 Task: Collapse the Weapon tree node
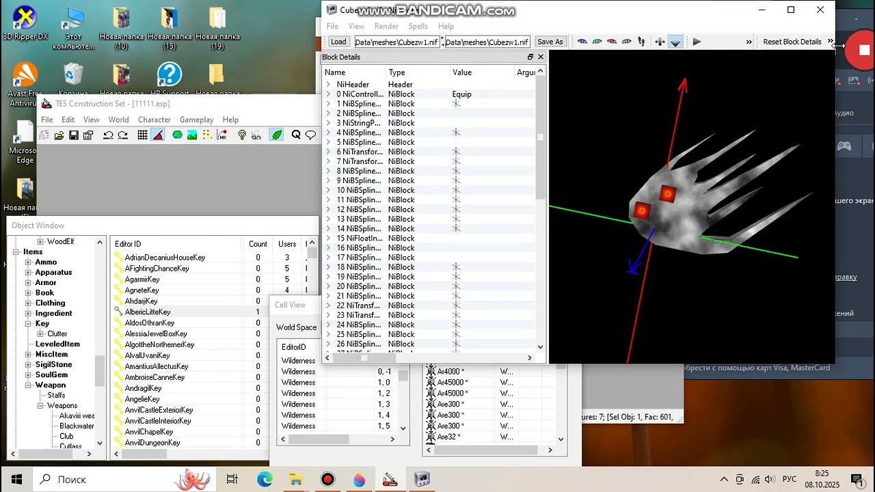point(28,385)
